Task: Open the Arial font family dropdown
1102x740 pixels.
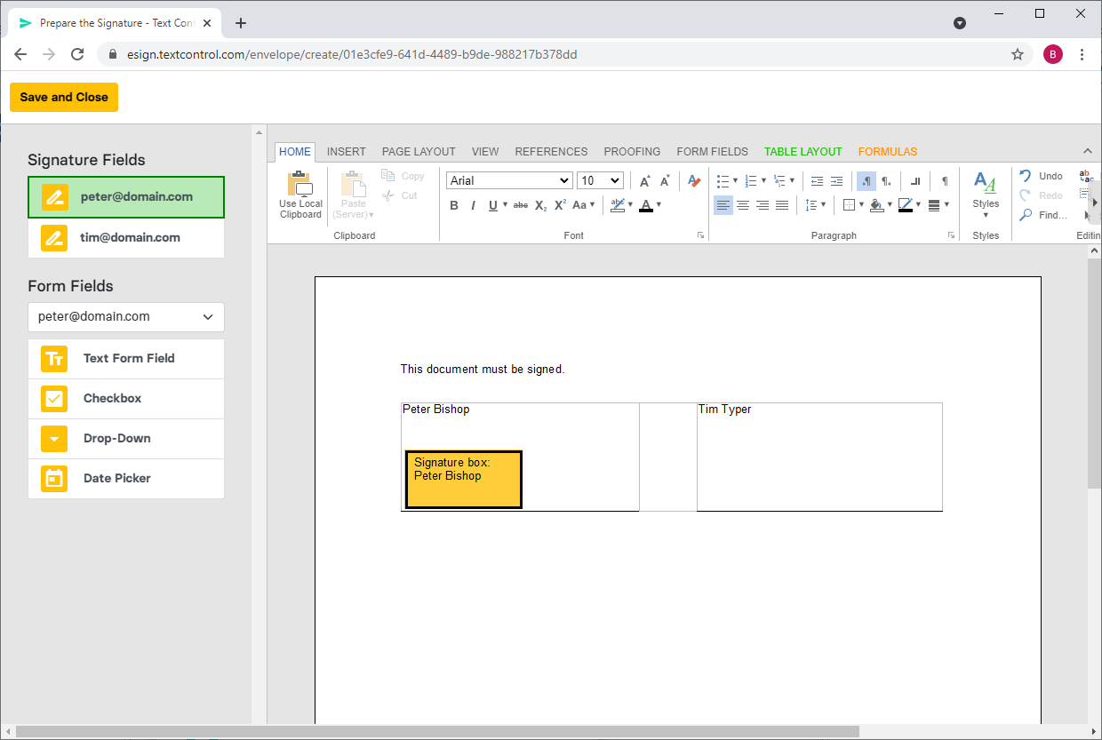Action: click(509, 180)
